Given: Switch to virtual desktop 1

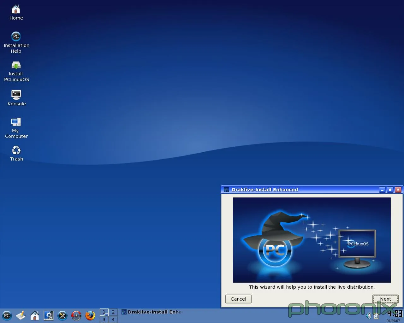Looking at the screenshot, I should tap(104, 312).
